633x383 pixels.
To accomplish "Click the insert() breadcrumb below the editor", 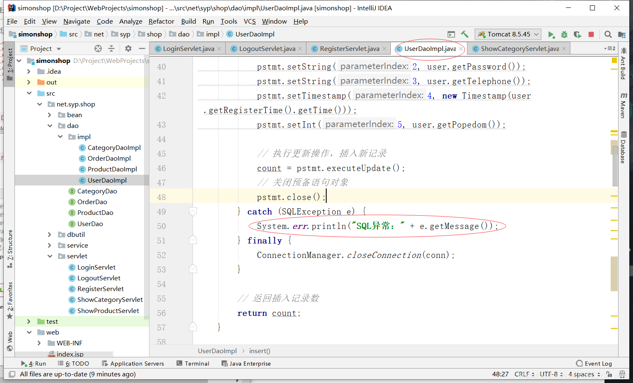I will 260,351.
